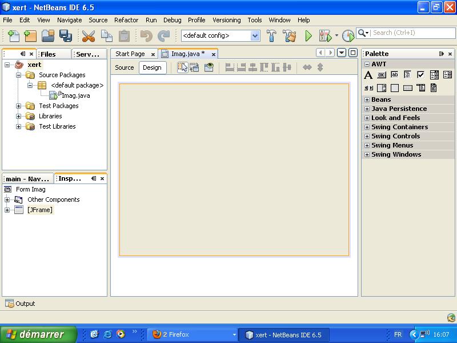Viewport: 457px width, 343px height.
Task: Select Other Components in Inspector
Action: click(54, 200)
